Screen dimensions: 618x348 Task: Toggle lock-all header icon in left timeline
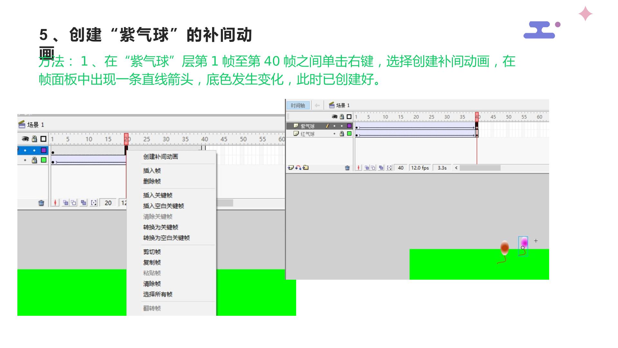pos(34,139)
